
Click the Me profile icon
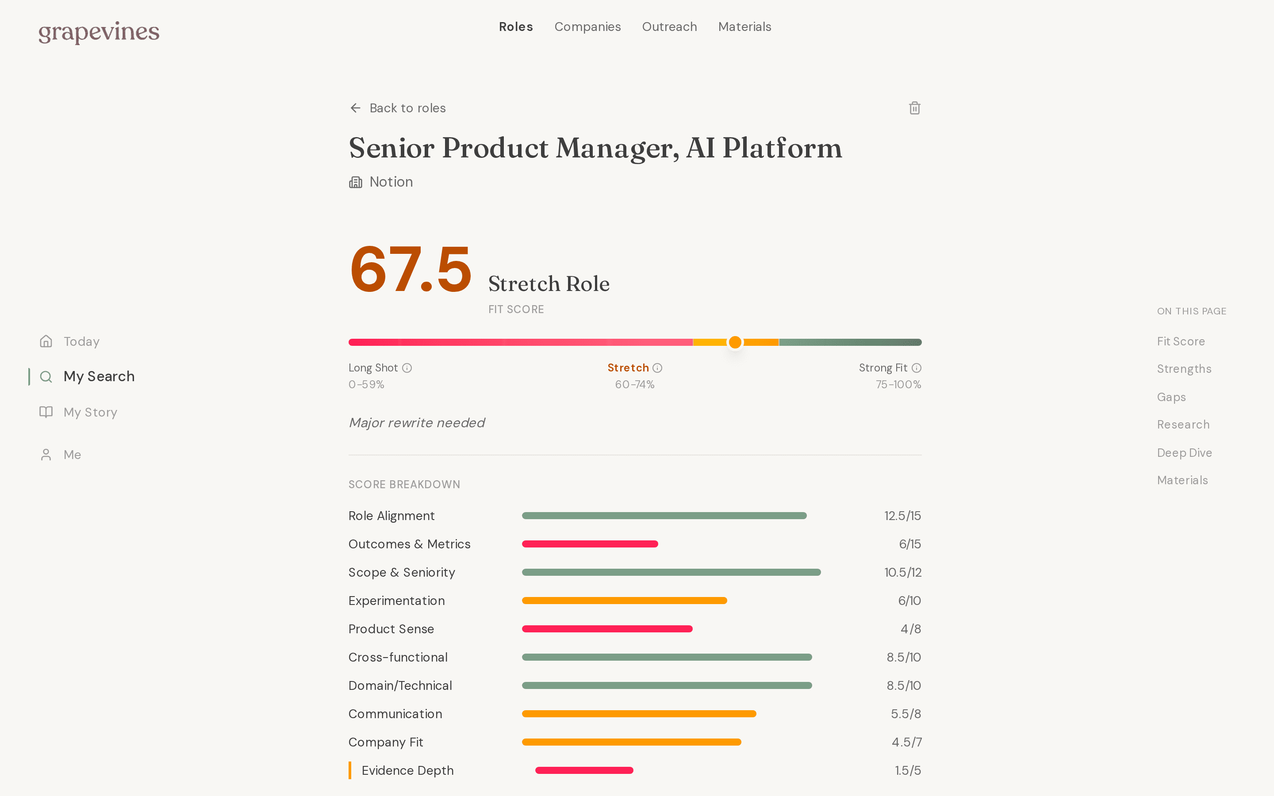(x=46, y=454)
